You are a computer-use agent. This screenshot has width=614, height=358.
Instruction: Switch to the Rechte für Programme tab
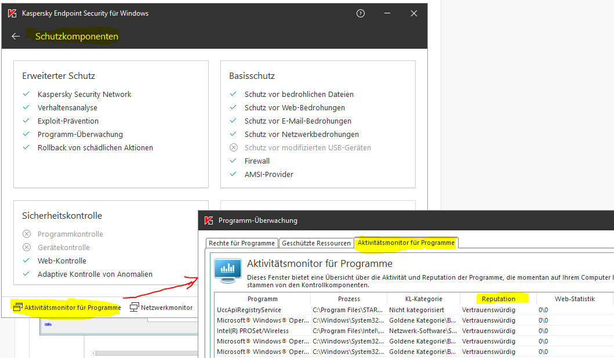pos(242,243)
